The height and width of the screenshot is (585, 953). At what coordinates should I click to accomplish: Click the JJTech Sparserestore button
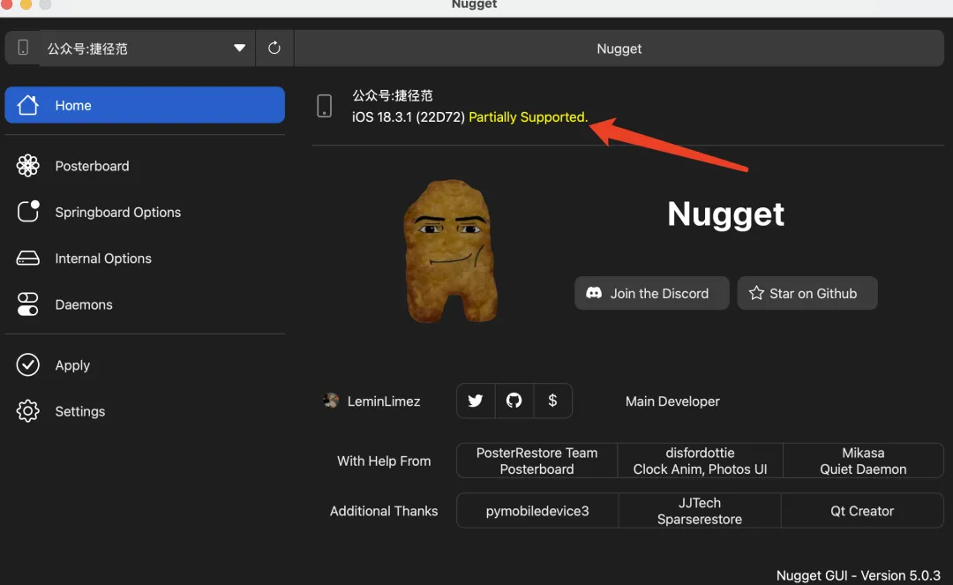[700, 511]
